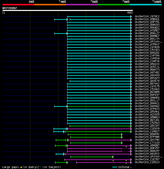Choose the UniRef100_B7F5N5 label

(x=147, y=137)
